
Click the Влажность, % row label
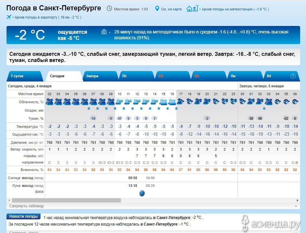tap(32, 170)
